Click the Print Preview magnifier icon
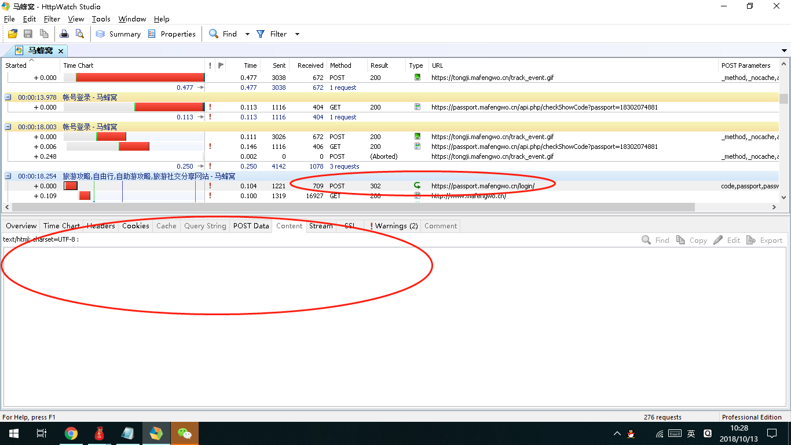The height and width of the screenshot is (445, 791). (x=80, y=34)
